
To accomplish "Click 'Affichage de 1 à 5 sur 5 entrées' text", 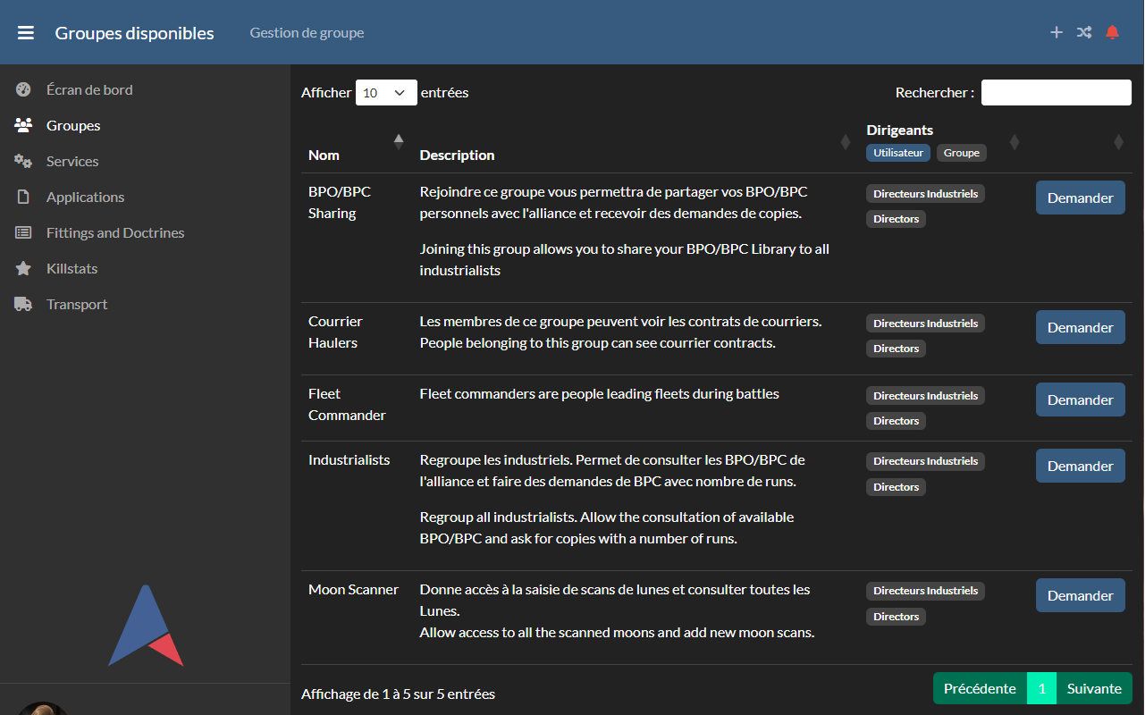I will pyautogui.click(x=398, y=694).
